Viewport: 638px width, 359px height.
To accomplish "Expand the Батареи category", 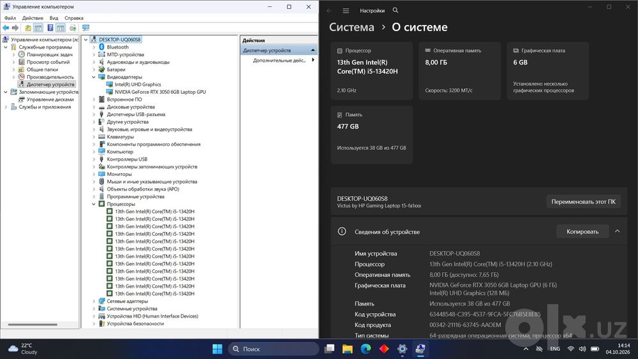I will (x=94, y=70).
